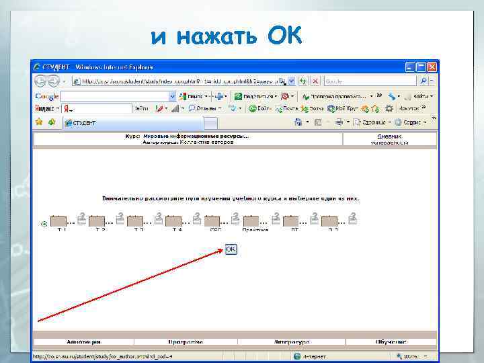Click the Home icon in the command bar
The height and width of the screenshot is (363, 484).
click(298, 122)
